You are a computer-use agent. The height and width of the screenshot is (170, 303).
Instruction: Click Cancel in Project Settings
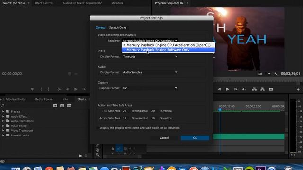pos(164,138)
